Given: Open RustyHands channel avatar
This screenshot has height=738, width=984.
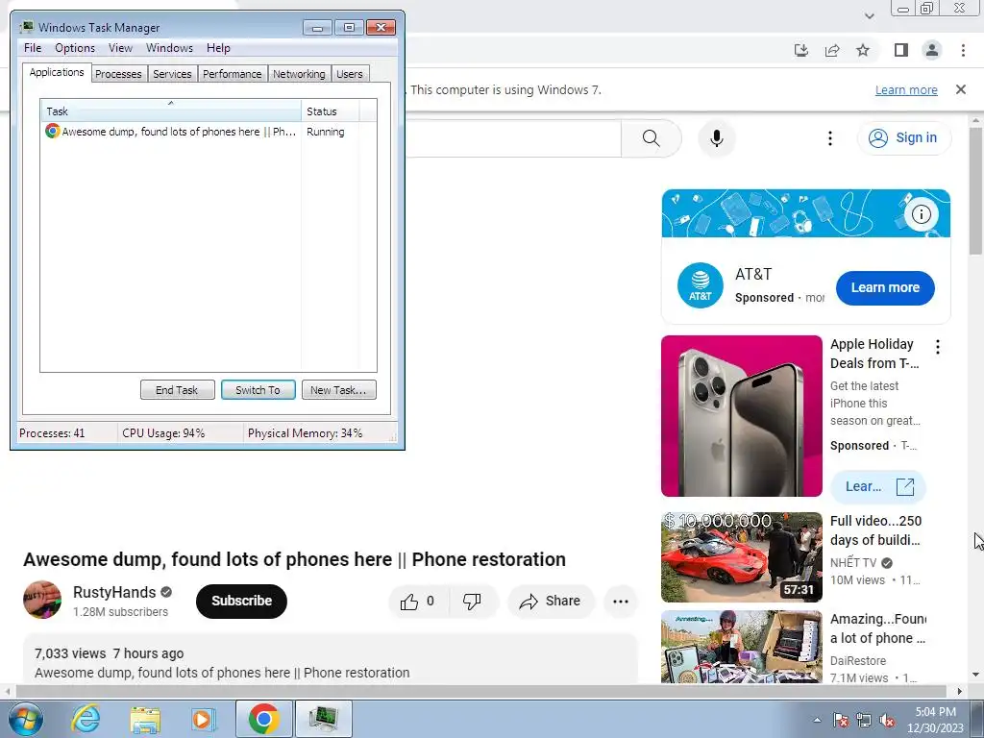Looking at the screenshot, I should (42, 600).
